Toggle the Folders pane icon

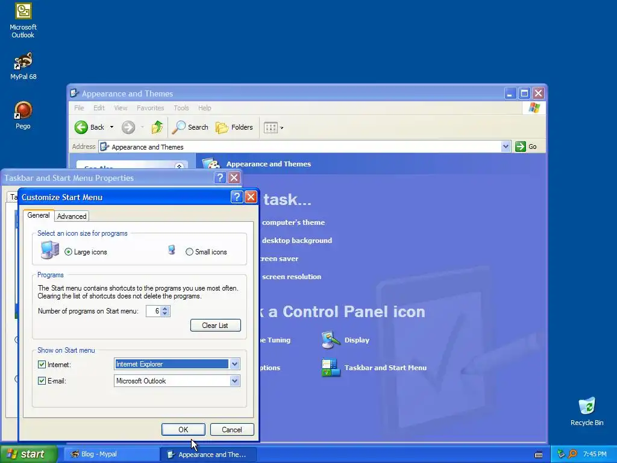point(222,127)
